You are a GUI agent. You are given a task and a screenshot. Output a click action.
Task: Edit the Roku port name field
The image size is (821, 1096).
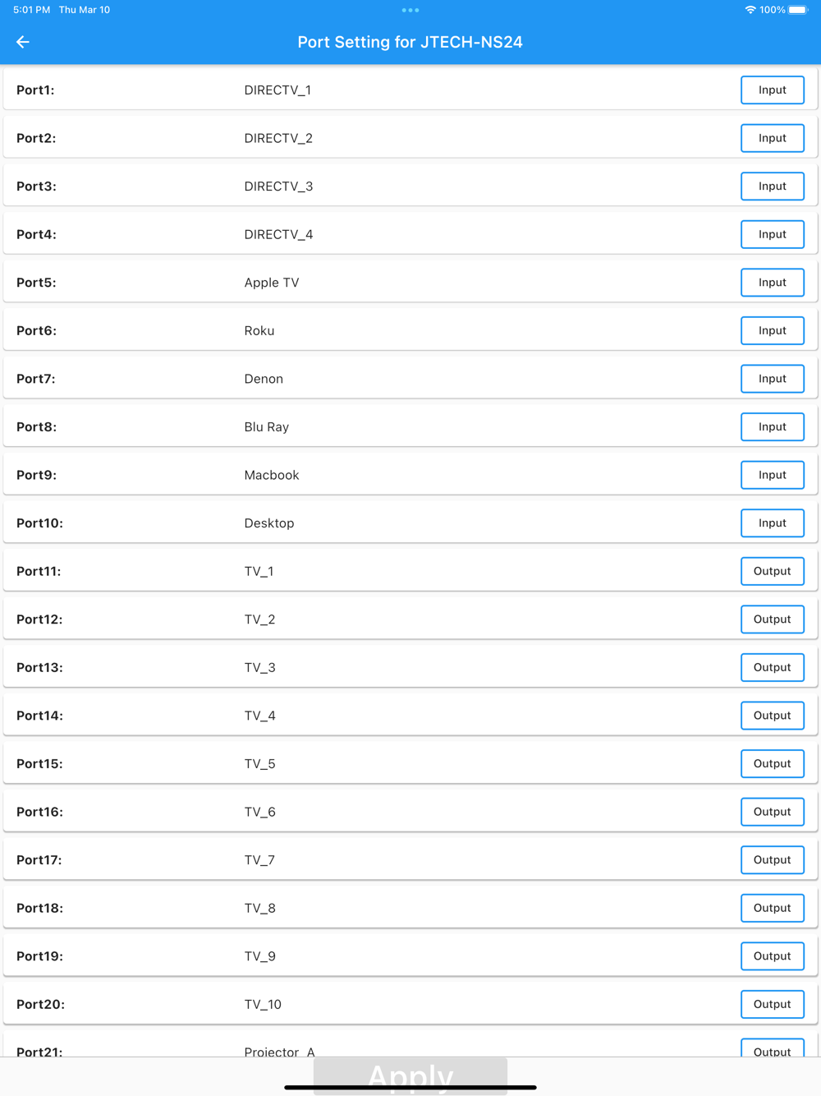tap(259, 330)
